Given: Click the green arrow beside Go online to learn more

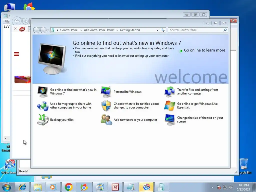Looking at the screenshot, I should tap(181, 51).
